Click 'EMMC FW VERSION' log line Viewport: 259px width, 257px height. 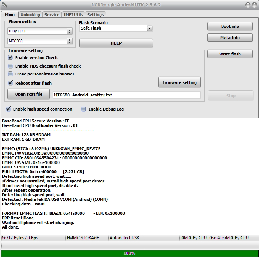point(45,153)
